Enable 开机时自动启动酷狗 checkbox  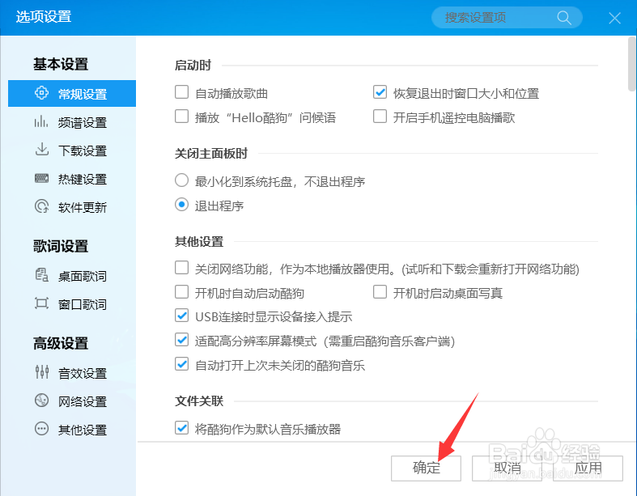pos(181,292)
